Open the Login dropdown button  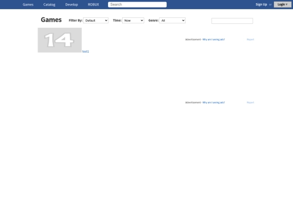tap(283, 4)
